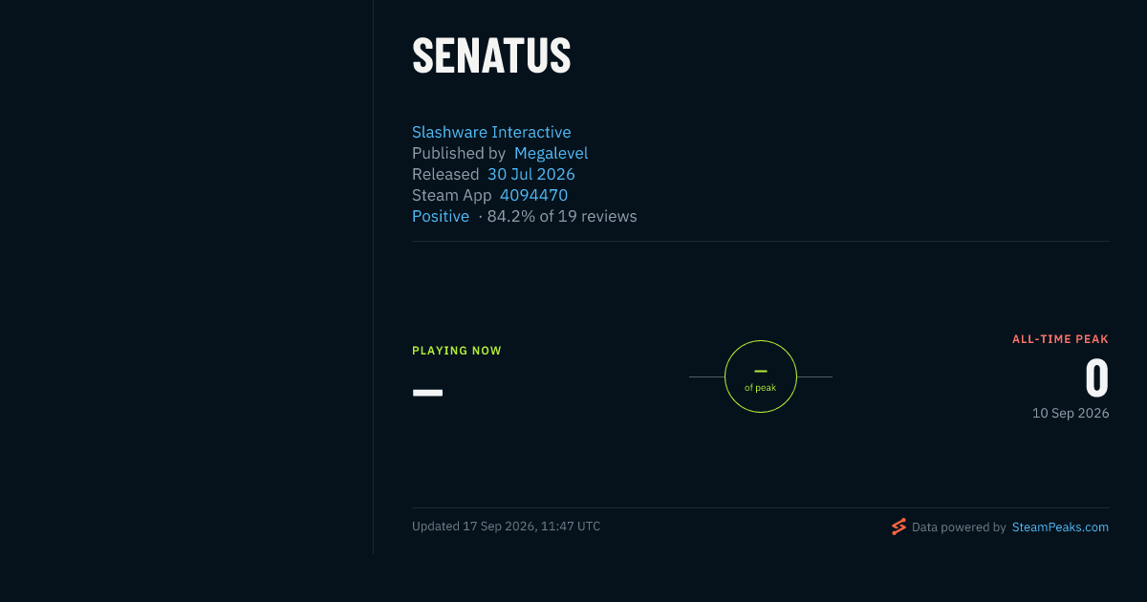Click the 84.2% of 19 reviews text

562,216
